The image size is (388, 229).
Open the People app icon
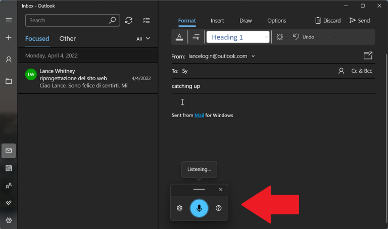point(9,186)
